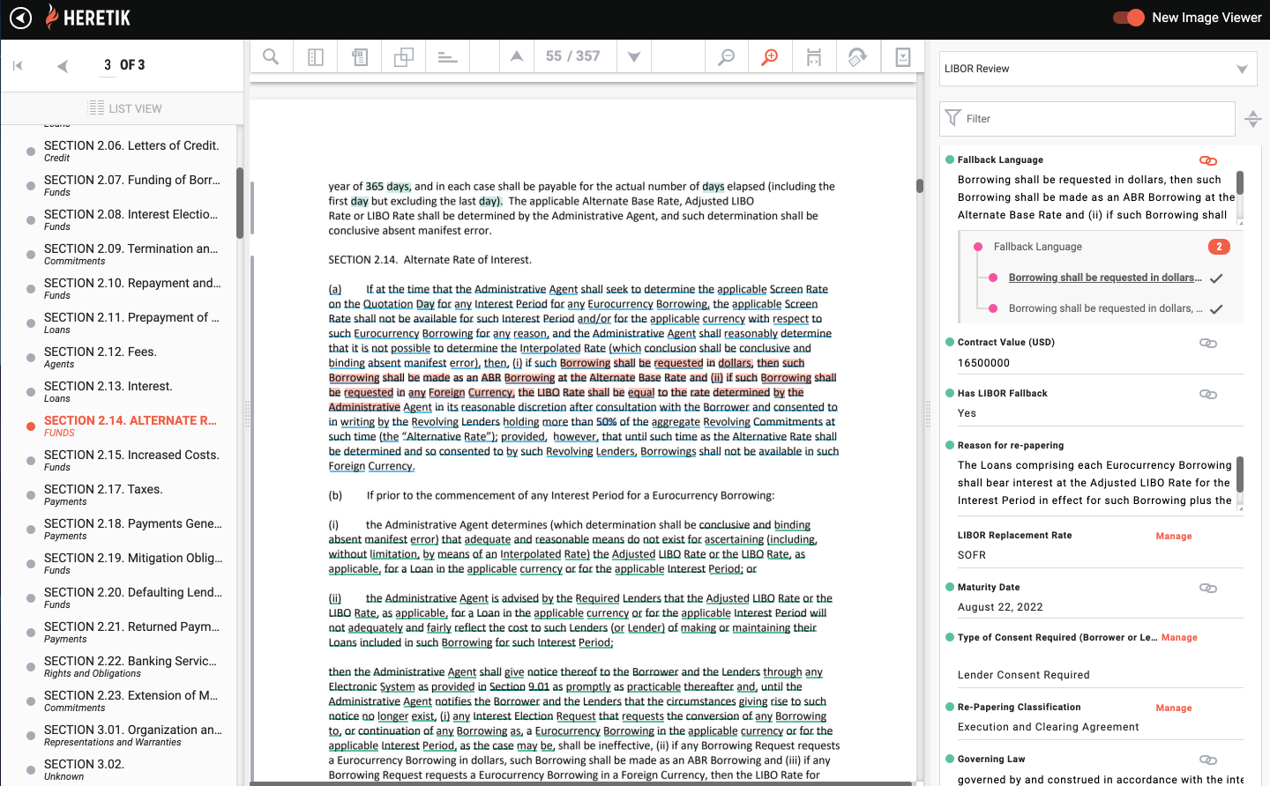This screenshot has width=1270, height=786.
Task: Go to the next page with down arrow
Action: pos(634,57)
